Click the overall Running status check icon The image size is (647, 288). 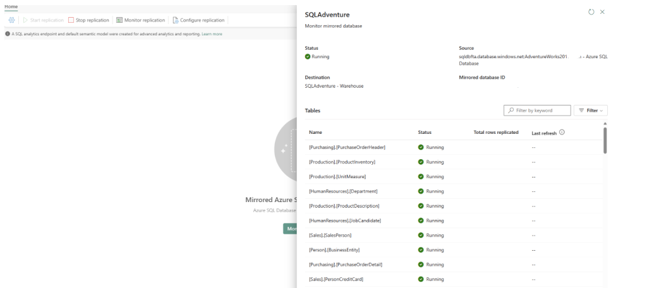tap(308, 57)
